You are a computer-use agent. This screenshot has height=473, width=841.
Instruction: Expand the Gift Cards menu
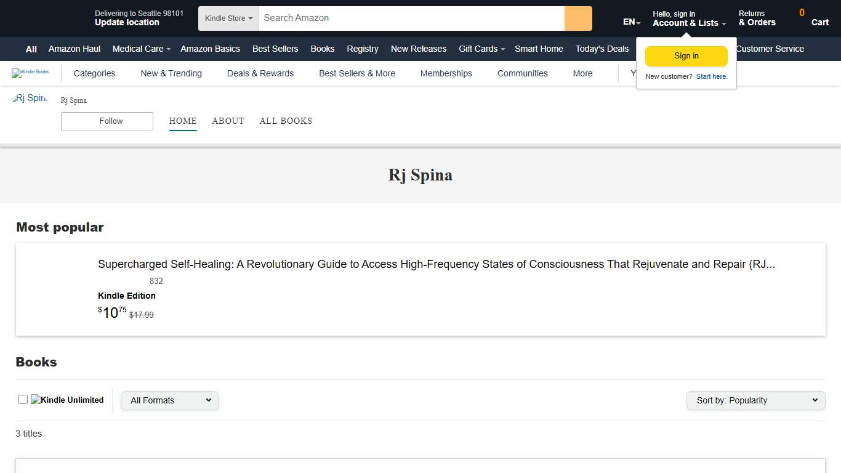(x=481, y=49)
